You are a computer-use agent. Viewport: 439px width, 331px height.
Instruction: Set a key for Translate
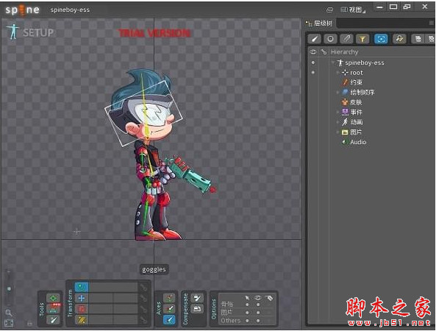coord(143,298)
